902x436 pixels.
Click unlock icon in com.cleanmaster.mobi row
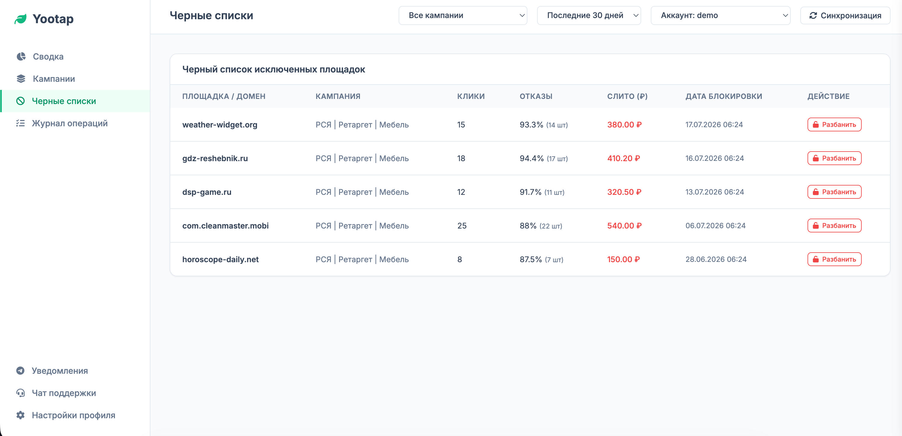click(816, 226)
